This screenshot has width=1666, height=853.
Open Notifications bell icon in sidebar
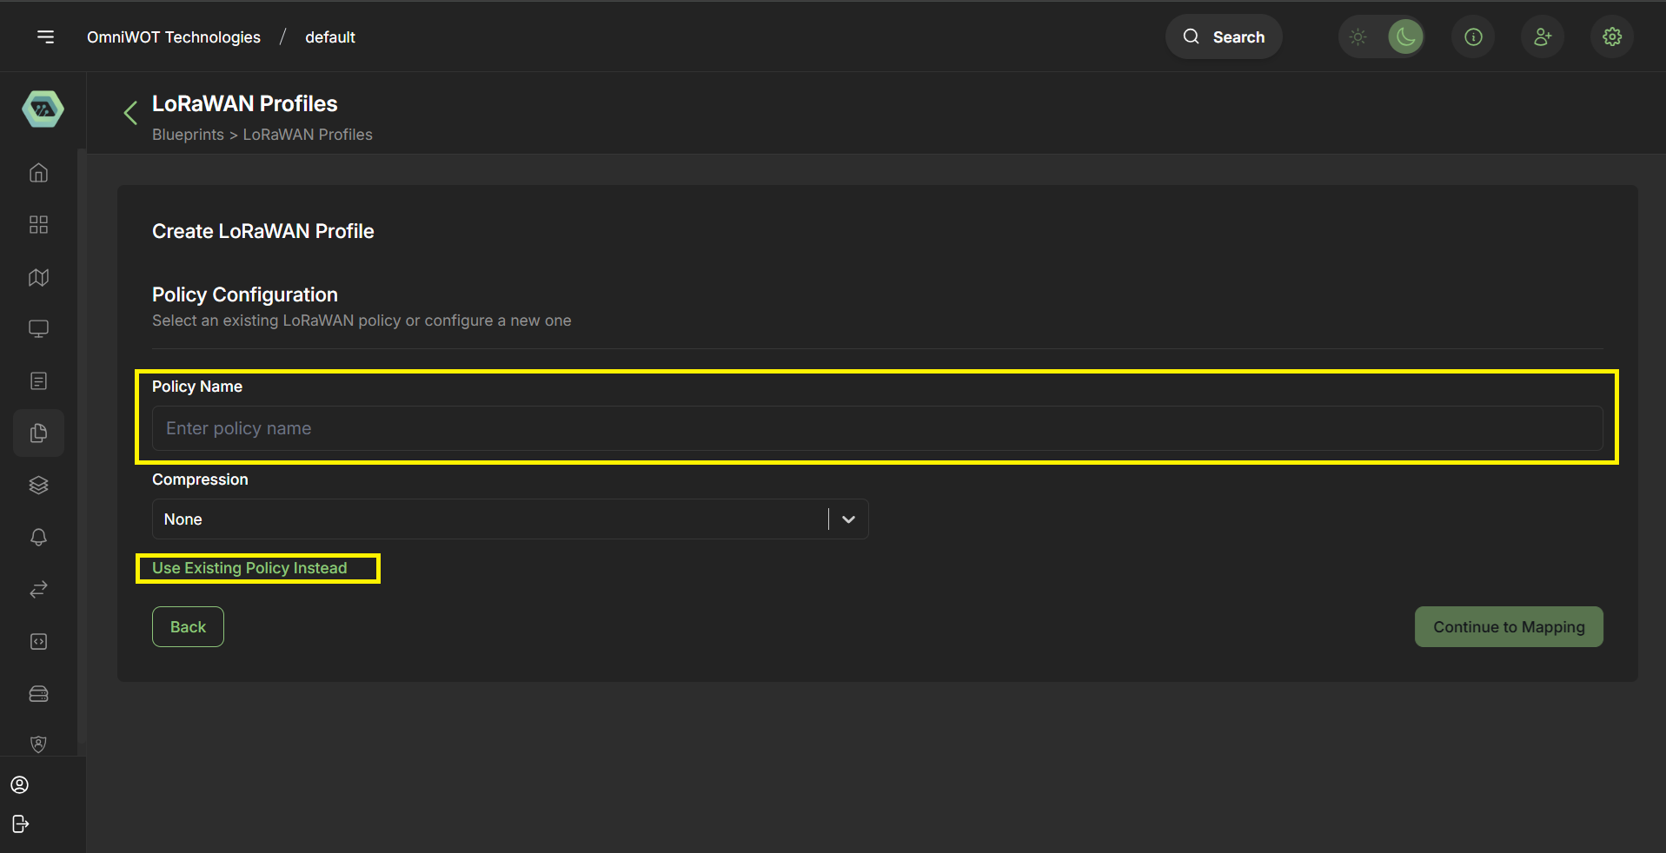click(38, 537)
